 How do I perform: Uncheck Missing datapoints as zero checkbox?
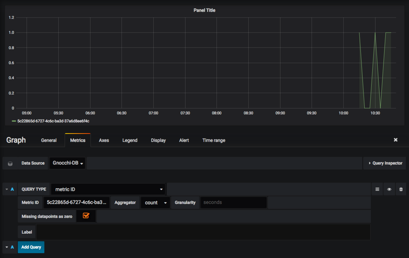86,216
